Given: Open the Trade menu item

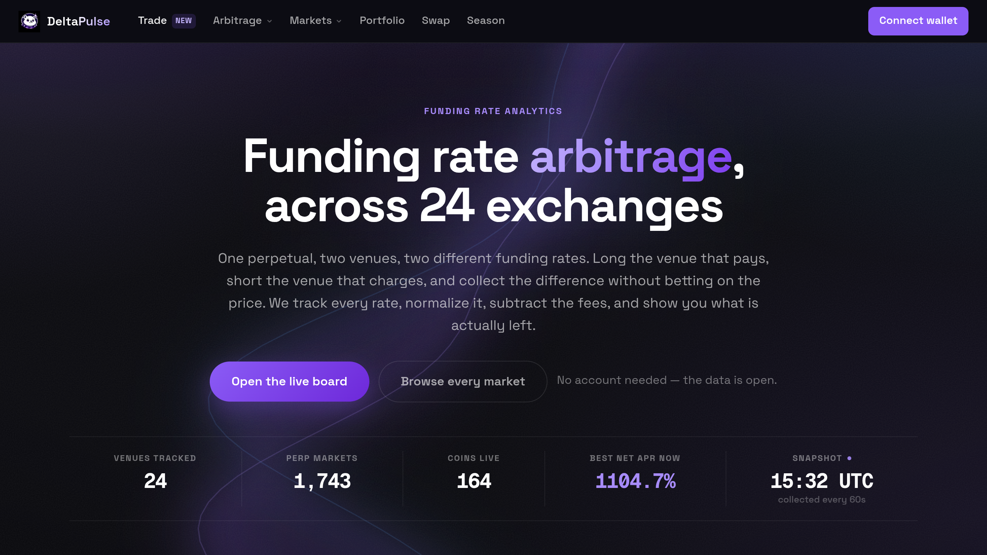Looking at the screenshot, I should [152, 20].
